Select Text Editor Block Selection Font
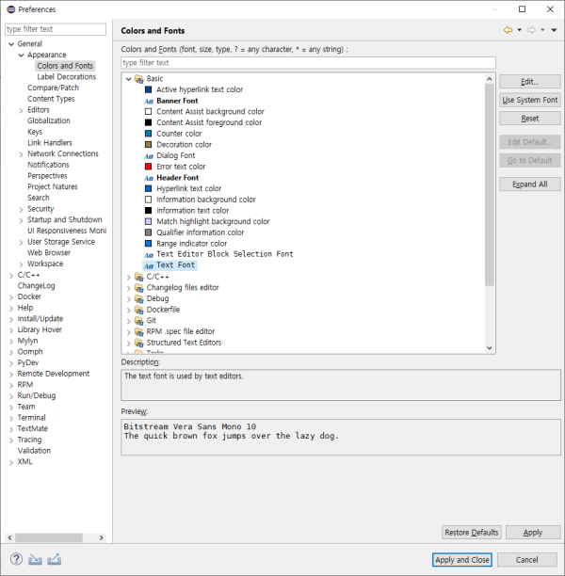This screenshot has width=565, height=576. 224,254
